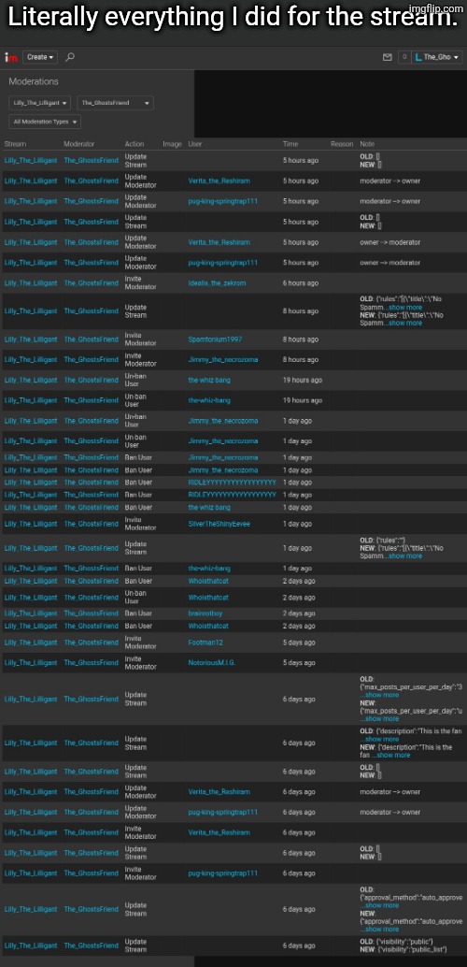The image size is (467, 967).
Task: Click the visibility public_list note text
Action: coord(403,950)
